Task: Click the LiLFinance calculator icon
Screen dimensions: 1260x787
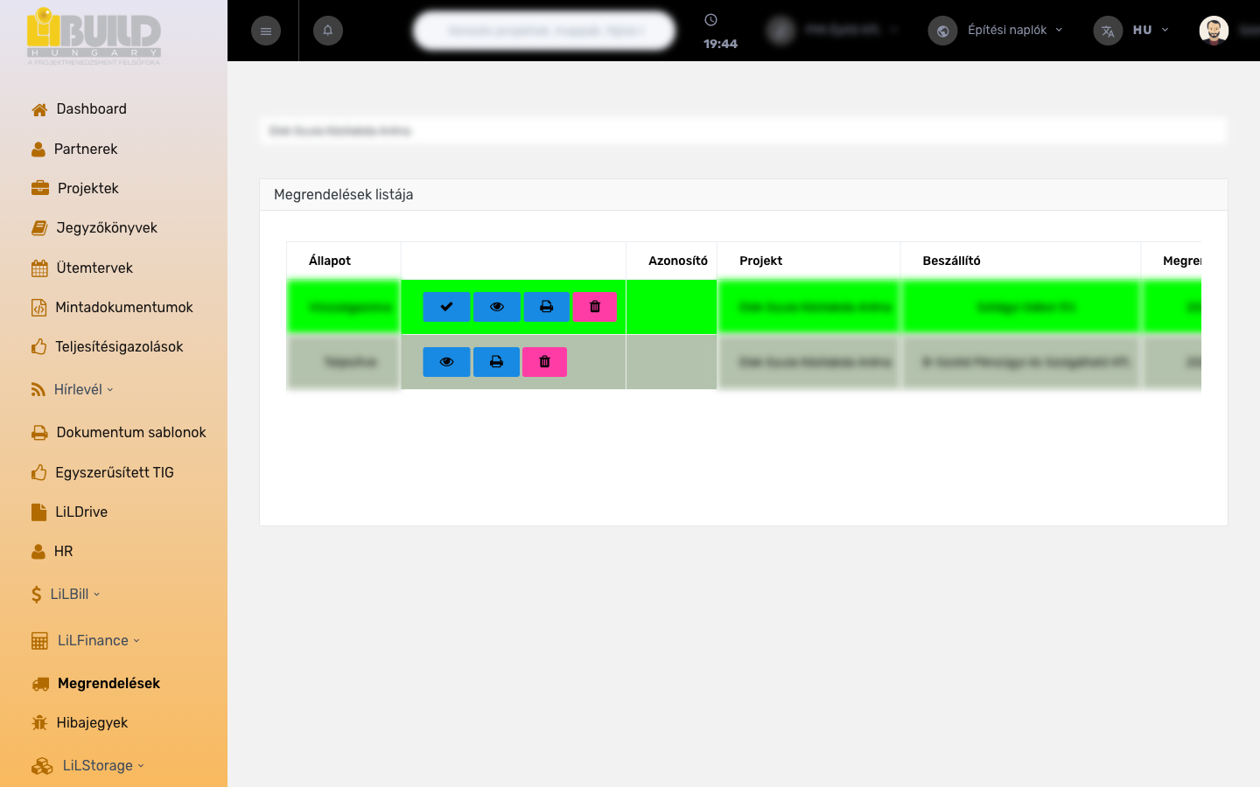Action: tap(39, 641)
